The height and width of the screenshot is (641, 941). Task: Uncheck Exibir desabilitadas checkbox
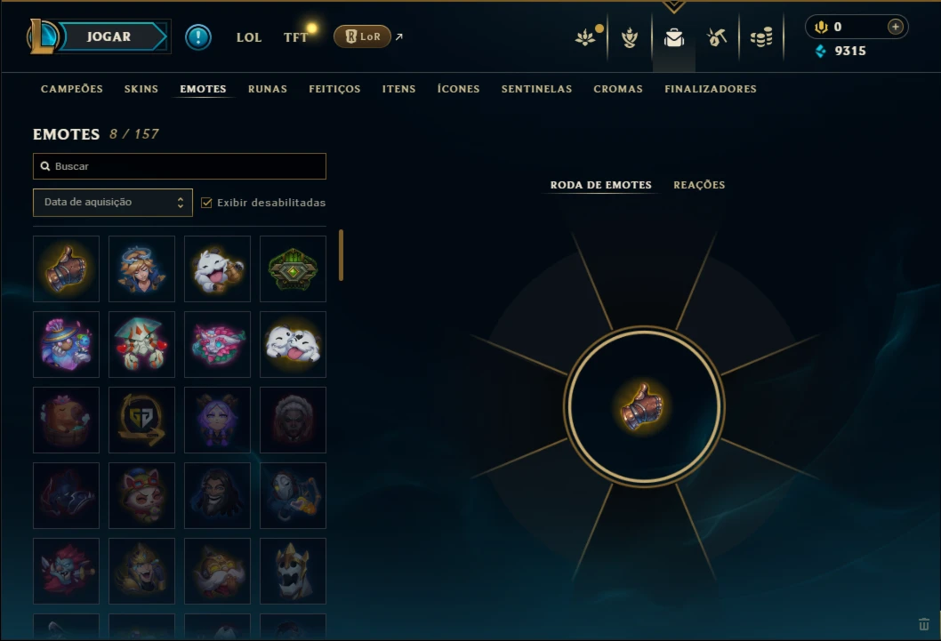pyautogui.click(x=206, y=203)
